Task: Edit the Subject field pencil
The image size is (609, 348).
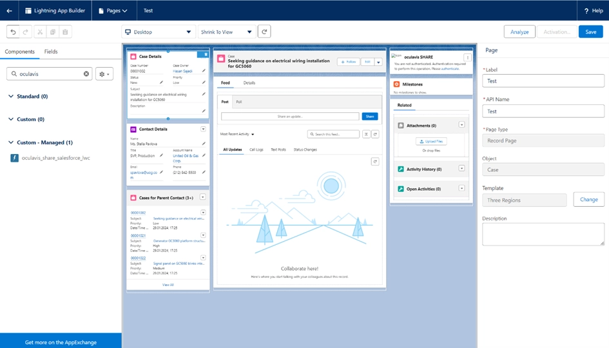Action: coord(204,94)
